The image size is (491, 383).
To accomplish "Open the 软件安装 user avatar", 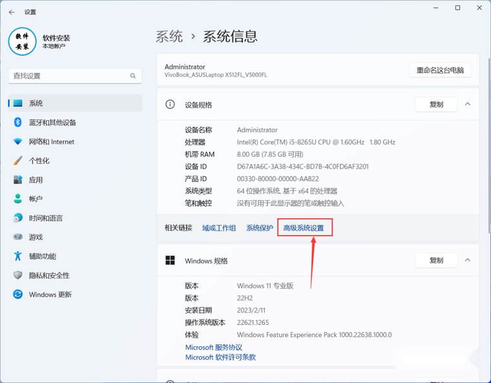I will (23, 41).
